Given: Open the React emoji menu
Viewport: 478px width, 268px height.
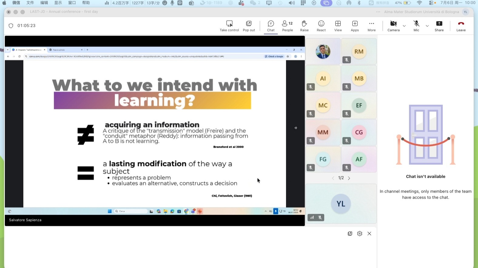Looking at the screenshot, I should pos(321,26).
